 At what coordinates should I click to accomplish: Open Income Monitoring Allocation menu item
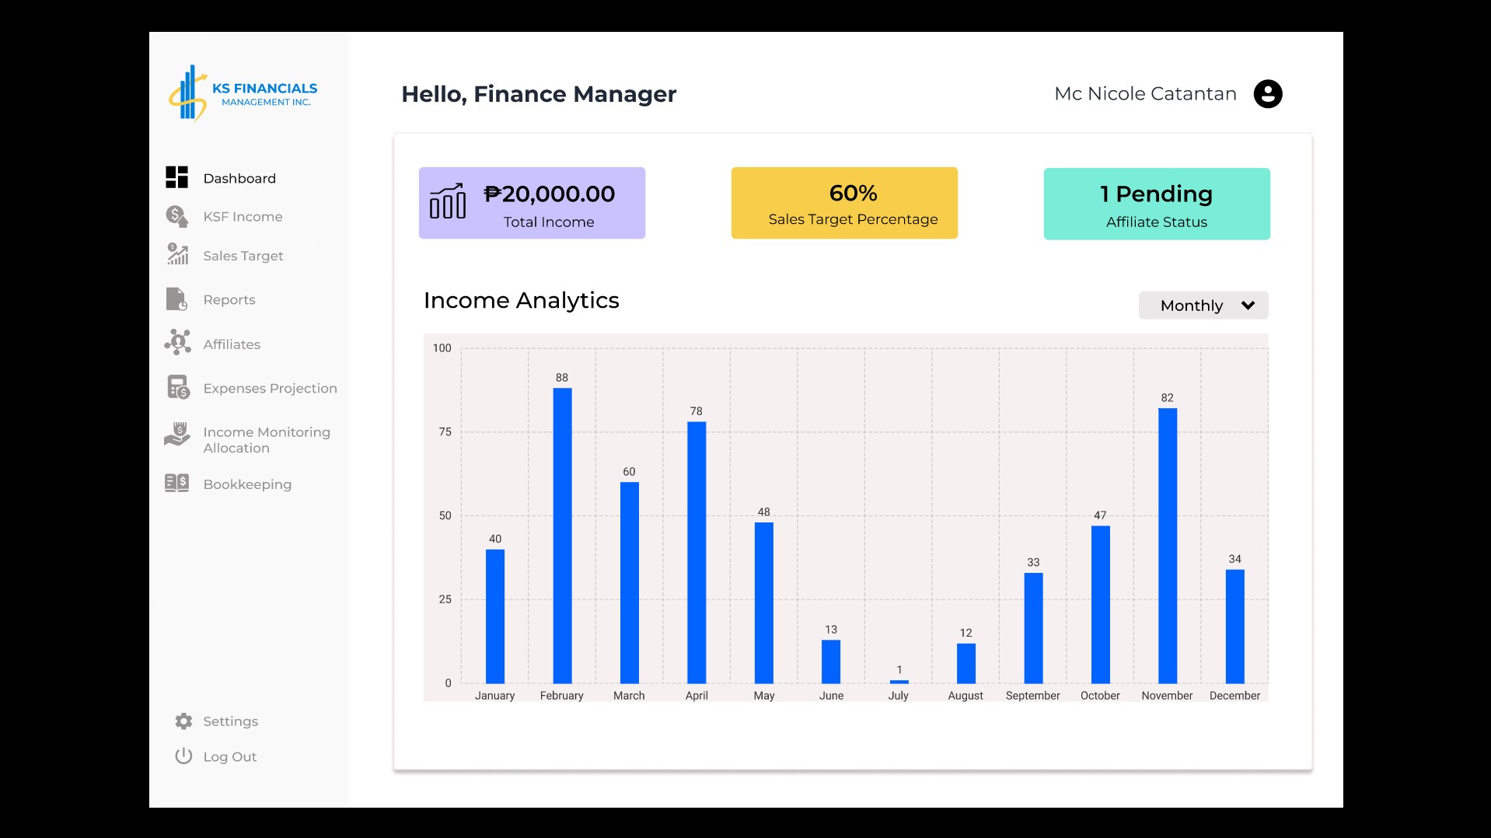[x=266, y=440]
